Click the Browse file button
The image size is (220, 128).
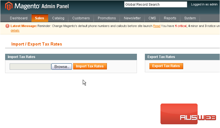click(x=62, y=67)
